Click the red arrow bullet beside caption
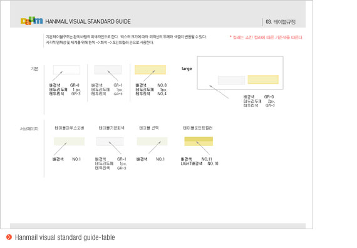 (9, 237)
